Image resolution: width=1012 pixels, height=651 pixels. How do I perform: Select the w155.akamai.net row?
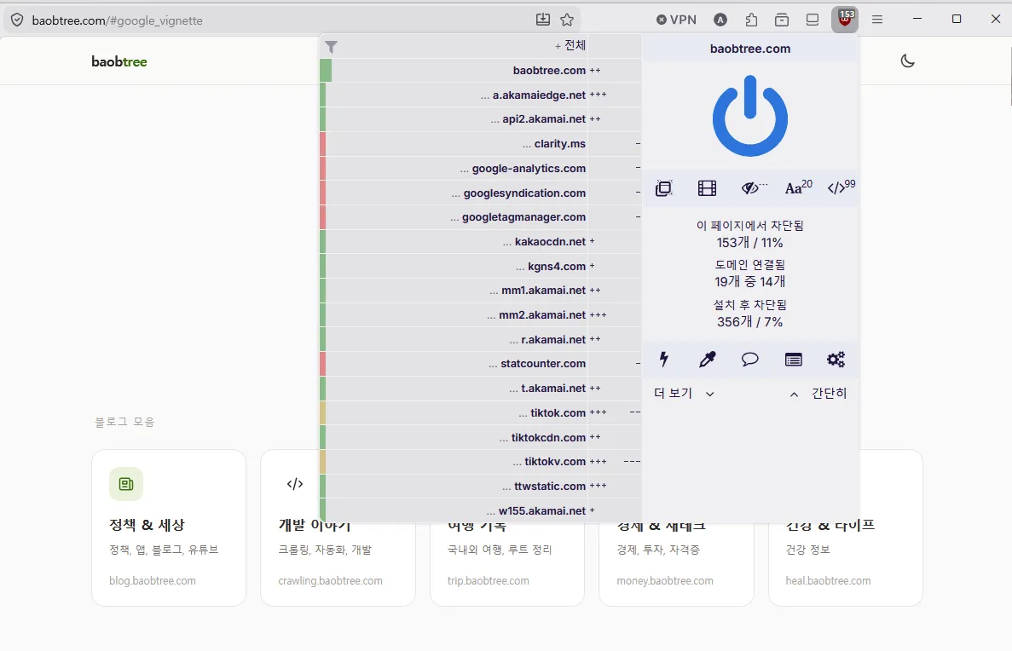click(480, 511)
